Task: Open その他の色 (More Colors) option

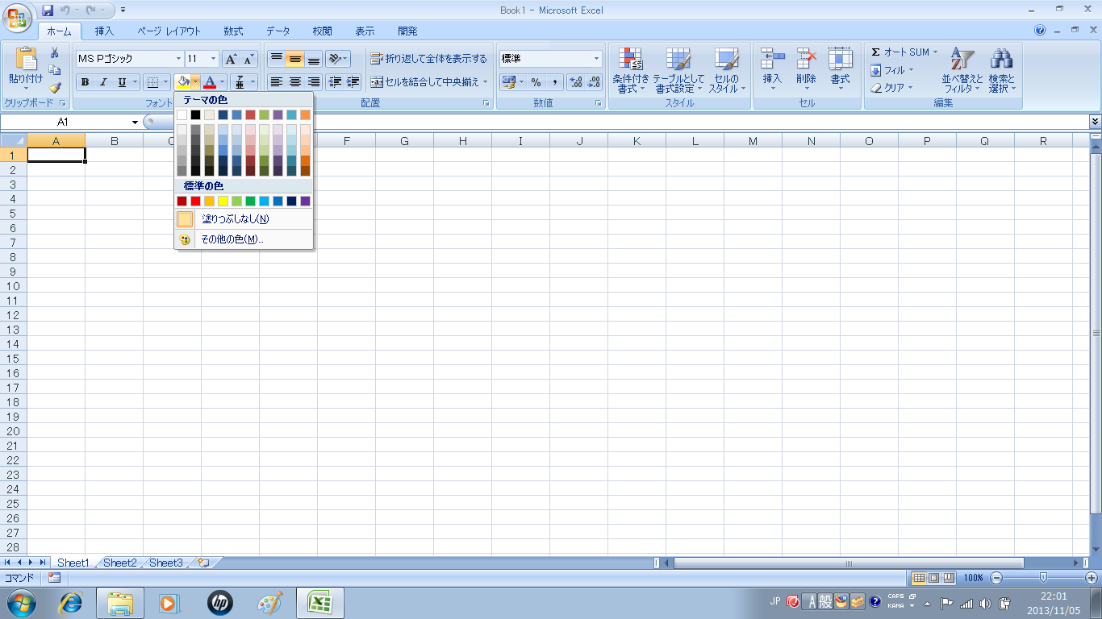Action: (x=232, y=239)
